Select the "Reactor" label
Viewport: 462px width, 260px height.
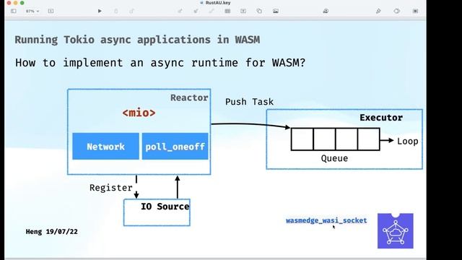(x=189, y=97)
